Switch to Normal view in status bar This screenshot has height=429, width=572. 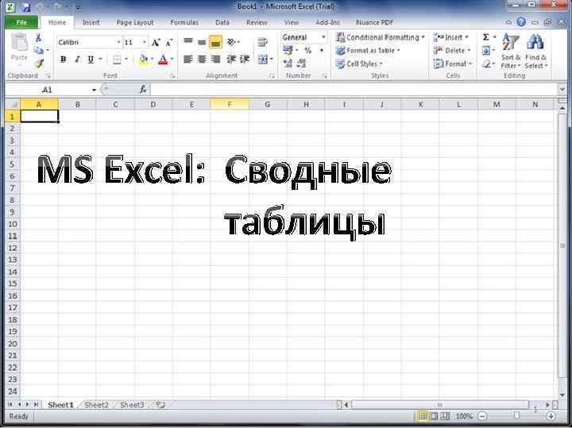[x=423, y=416]
